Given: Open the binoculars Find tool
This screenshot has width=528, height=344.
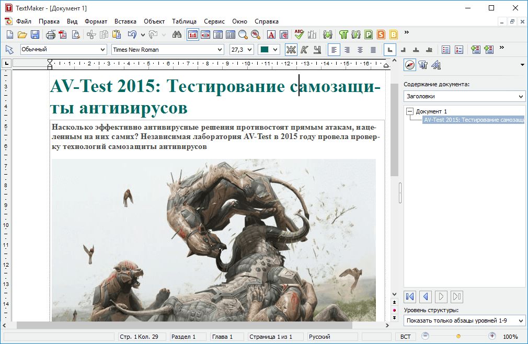Looking at the screenshot, I should tap(177, 35).
